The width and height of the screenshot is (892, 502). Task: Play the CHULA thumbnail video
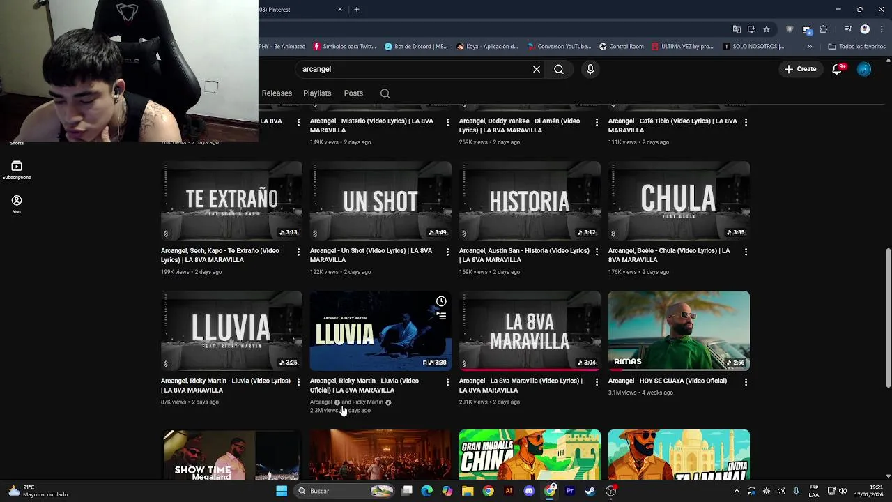click(x=679, y=201)
